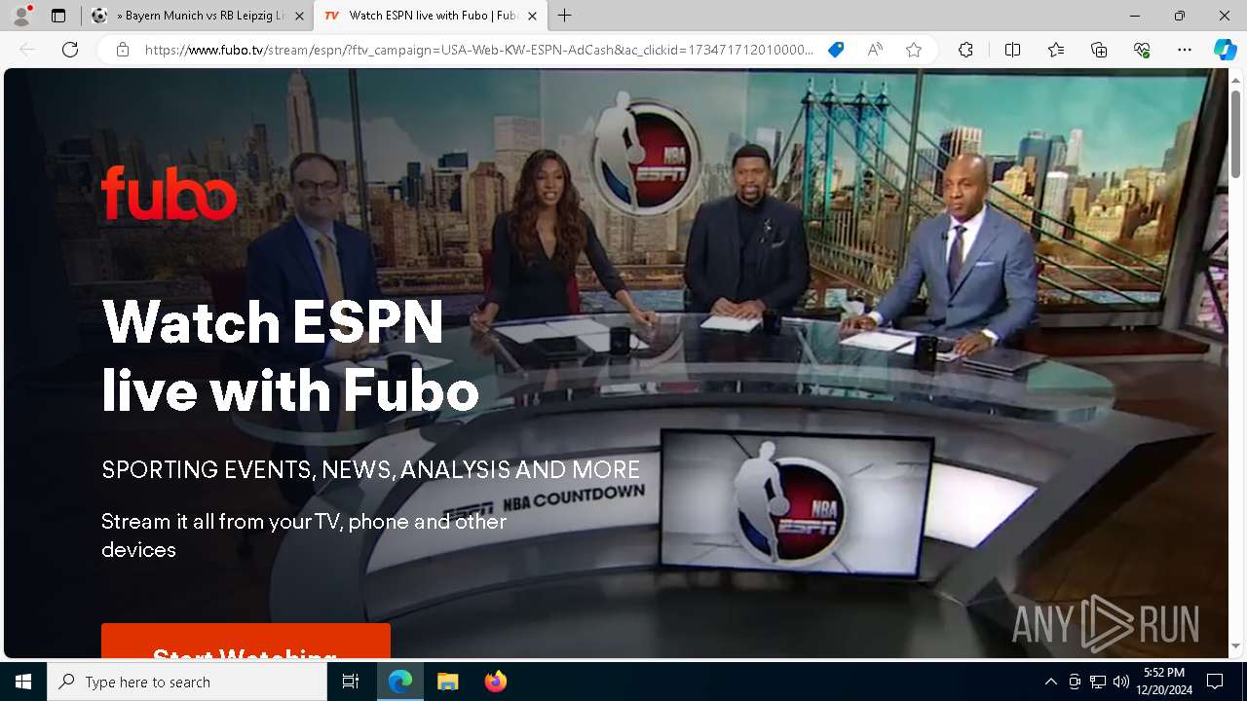Screen dimensions: 1247x701
Task: Go back to previous page
Action: 27,50
